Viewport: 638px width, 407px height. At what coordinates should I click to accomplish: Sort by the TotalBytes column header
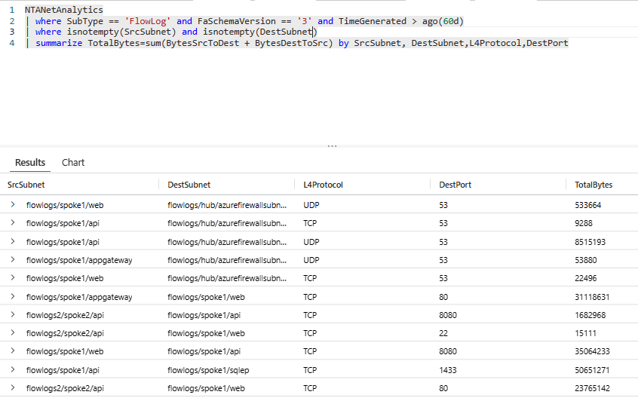(594, 185)
